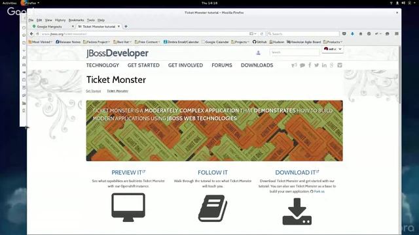419x235 pixels.
Task: Open the View menu
Action: point(48,20)
